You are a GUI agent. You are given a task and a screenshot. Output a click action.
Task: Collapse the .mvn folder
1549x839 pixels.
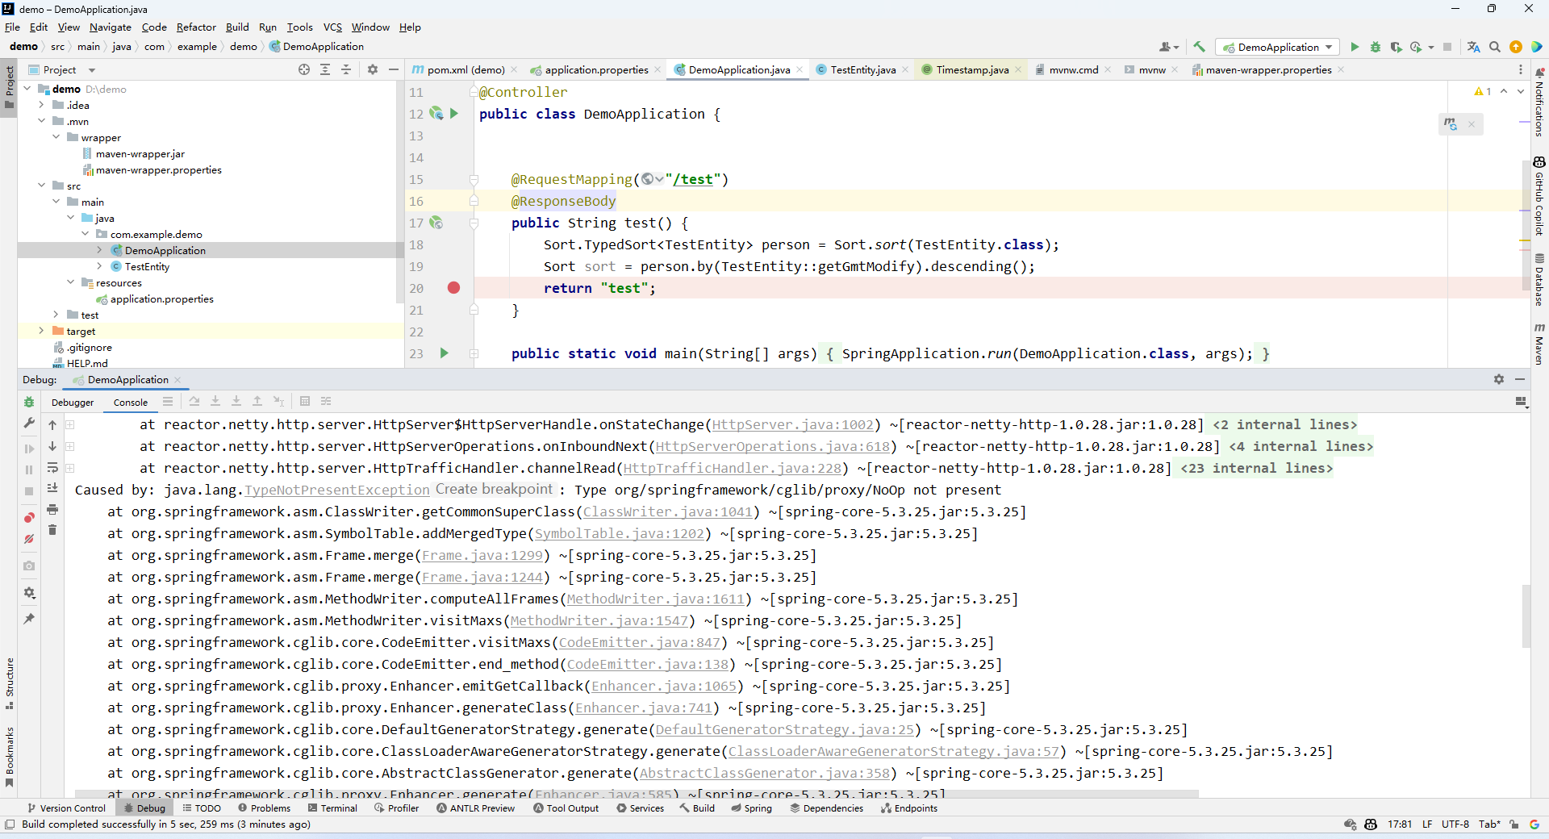pos(41,121)
